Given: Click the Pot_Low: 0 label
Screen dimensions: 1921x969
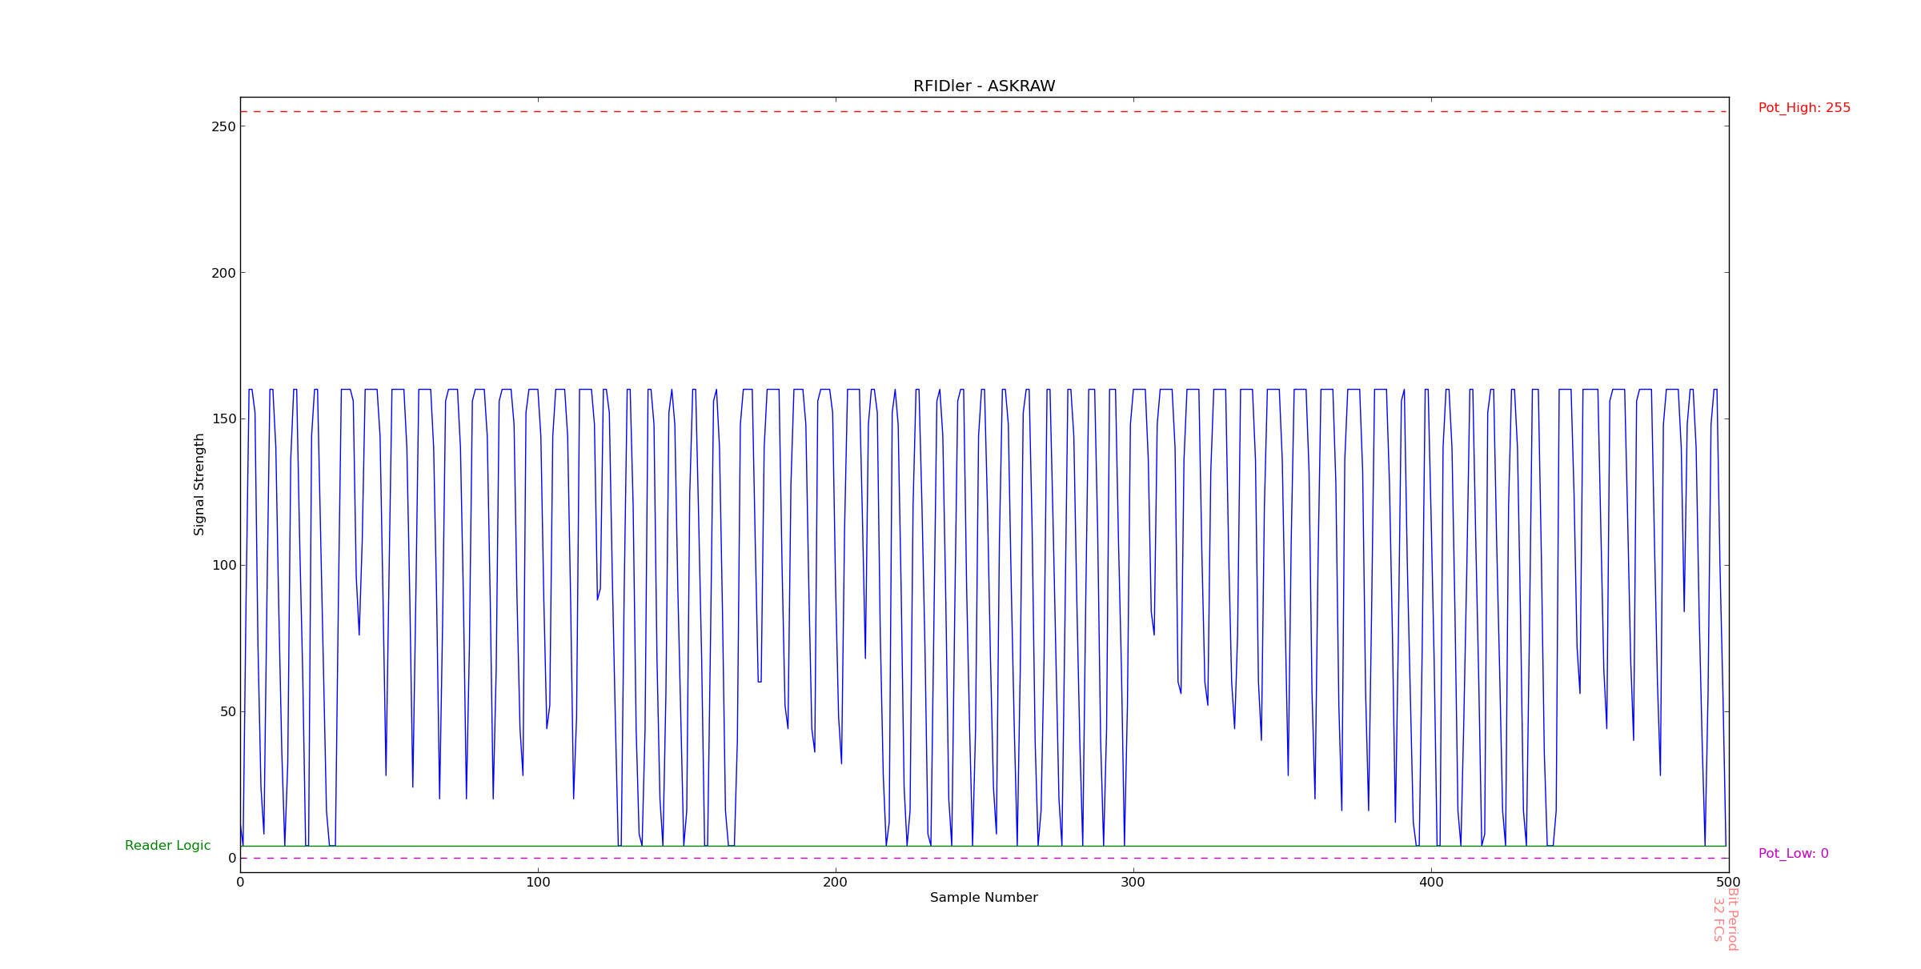Looking at the screenshot, I should coord(1793,854).
